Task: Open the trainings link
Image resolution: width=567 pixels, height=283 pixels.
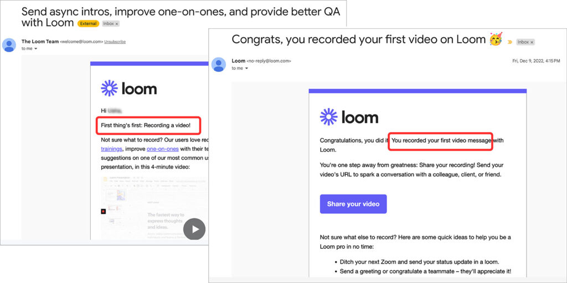Action: [x=111, y=149]
